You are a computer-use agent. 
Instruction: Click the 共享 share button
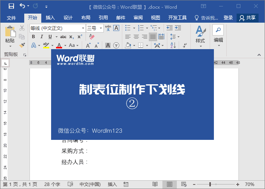point(248,18)
